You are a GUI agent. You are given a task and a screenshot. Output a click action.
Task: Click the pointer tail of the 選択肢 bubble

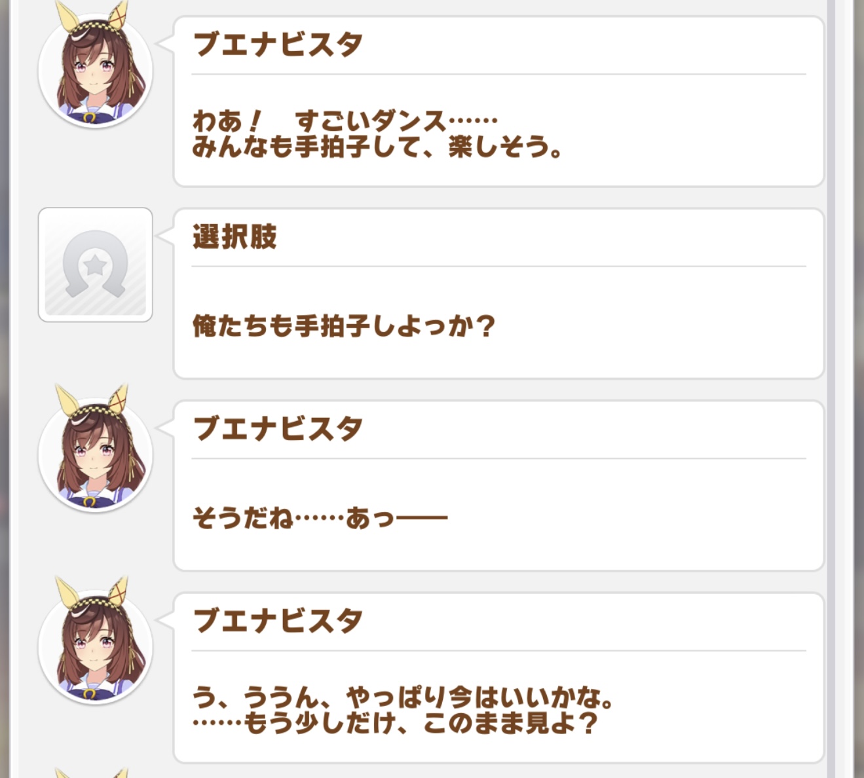pyautogui.click(x=166, y=236)
